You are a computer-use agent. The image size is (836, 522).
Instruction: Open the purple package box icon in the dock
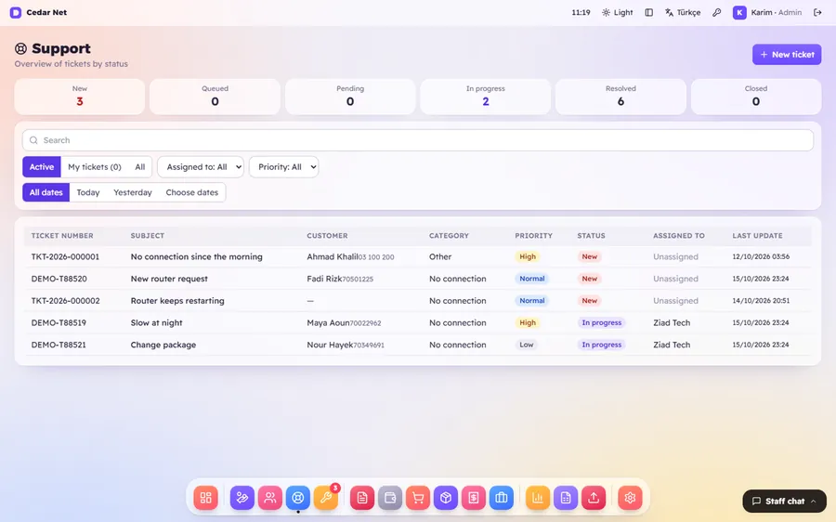[446, 498]
